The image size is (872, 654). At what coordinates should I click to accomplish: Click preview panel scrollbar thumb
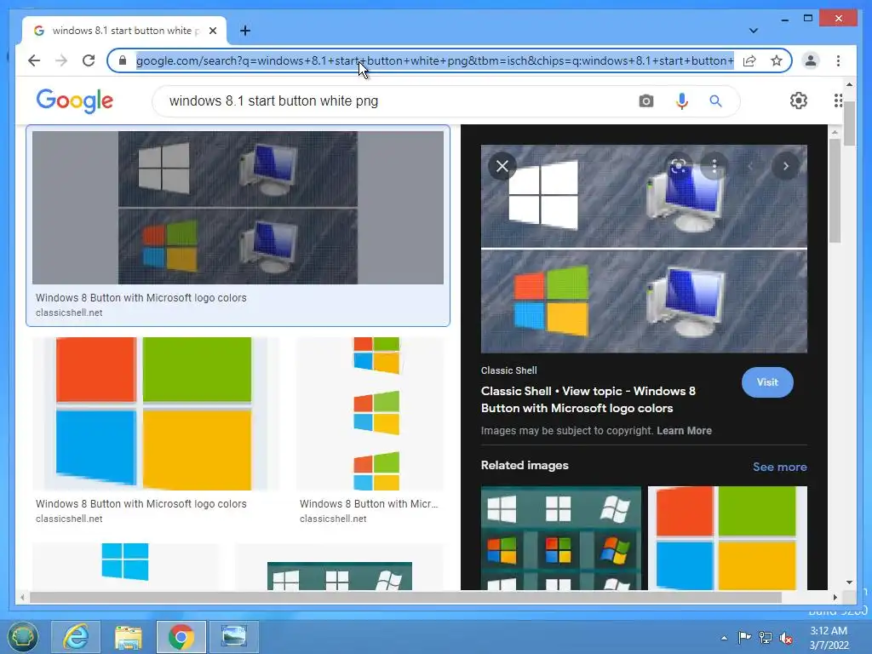click(x=835, y=190)
